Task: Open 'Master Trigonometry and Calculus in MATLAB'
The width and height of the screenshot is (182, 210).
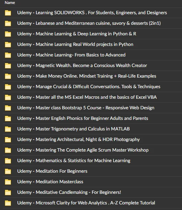Action: coord(83,129)
